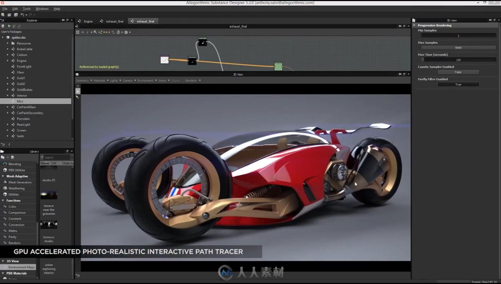Viewport: 501px width, 284px height.
Task: Collapse Progressive Rendering section
Action: click(x=415, y=25)
